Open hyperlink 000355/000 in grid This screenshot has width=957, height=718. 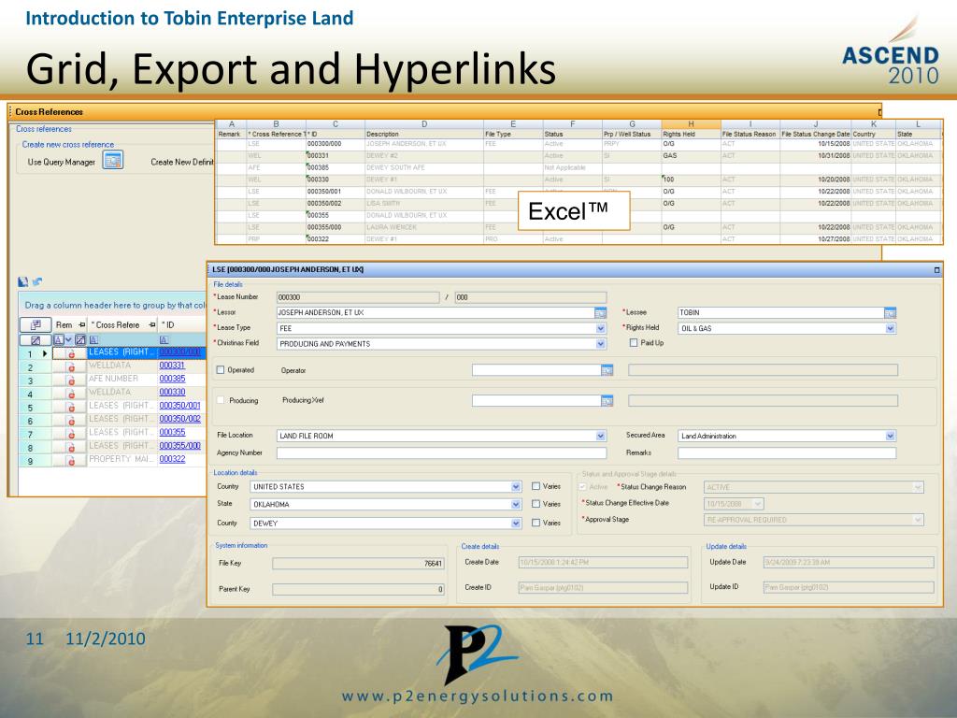(x=180, y=446)
